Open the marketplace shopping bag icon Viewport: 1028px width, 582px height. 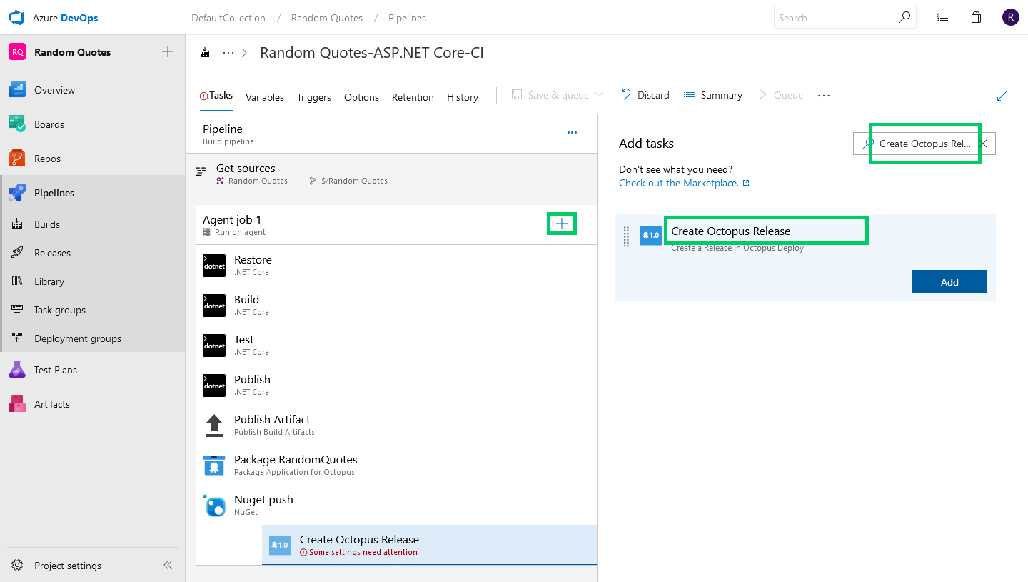(x=977, y=18)
